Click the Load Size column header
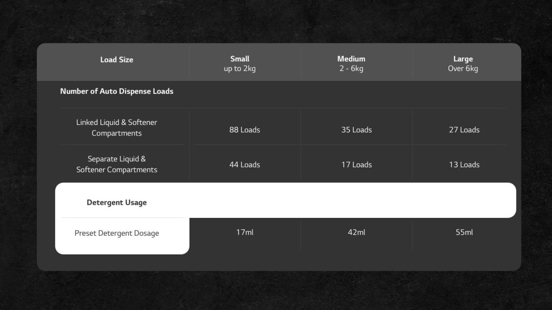The image size is (552, 310). [x=117, y=60]
